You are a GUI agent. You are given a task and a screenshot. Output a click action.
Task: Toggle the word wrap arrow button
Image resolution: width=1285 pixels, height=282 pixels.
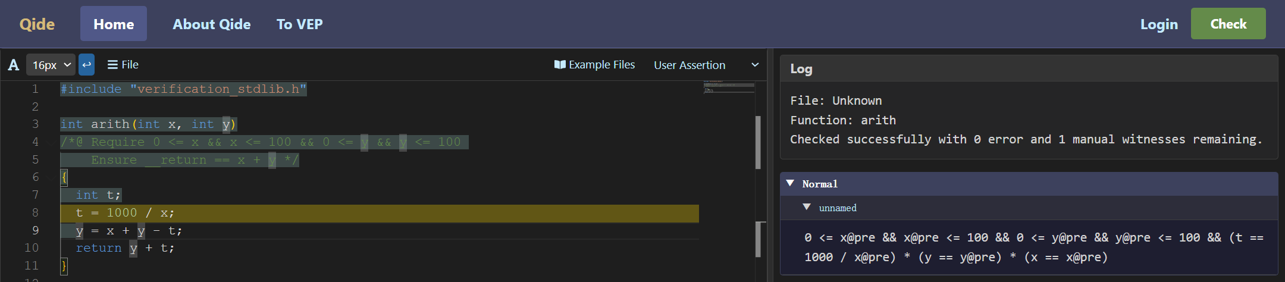[x=87, y=65]
